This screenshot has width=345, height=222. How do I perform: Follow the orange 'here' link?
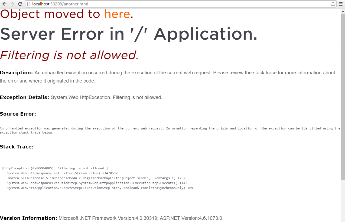click(117, 14)
